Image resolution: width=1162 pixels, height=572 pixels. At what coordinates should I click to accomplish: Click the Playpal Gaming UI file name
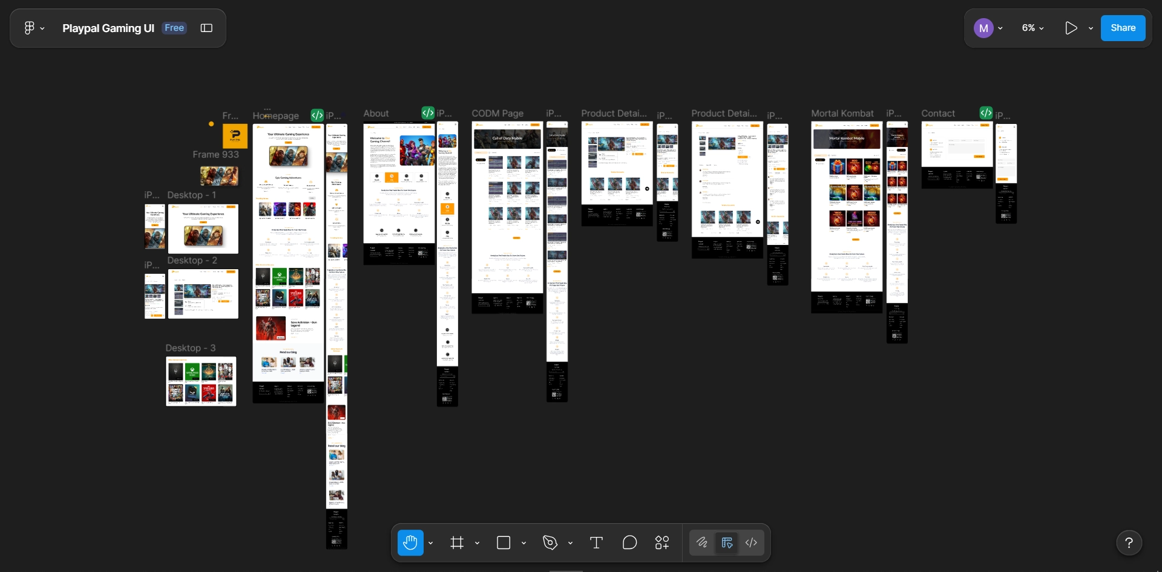[108, 28]
